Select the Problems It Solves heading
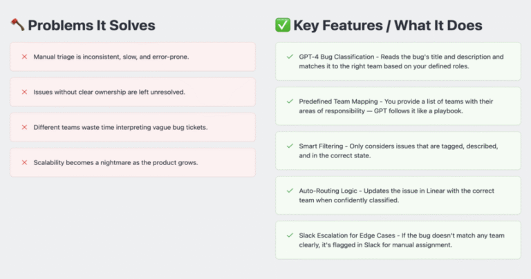The image size is (531, 279). point(91,26)
